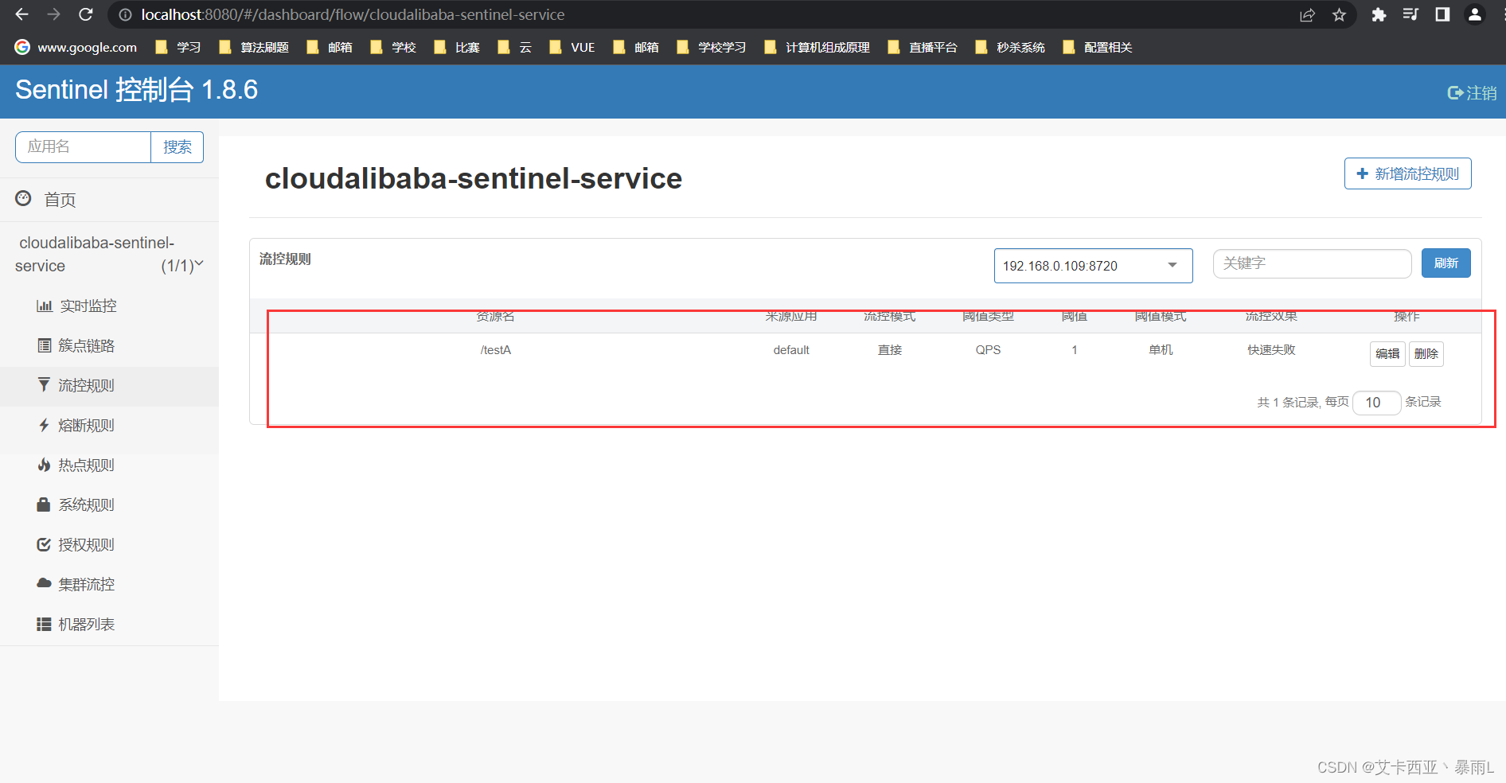
Task: Click the 热点规则 flame icon
Action: tap(45, 465)
